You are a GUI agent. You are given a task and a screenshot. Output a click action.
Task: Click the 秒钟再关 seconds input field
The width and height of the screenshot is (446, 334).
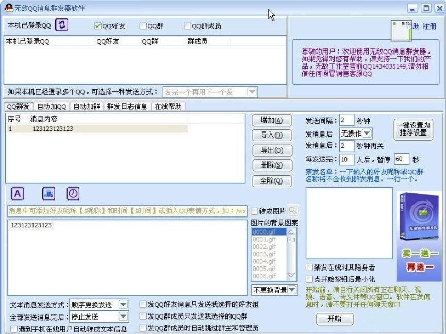click(x=346, y=146)
